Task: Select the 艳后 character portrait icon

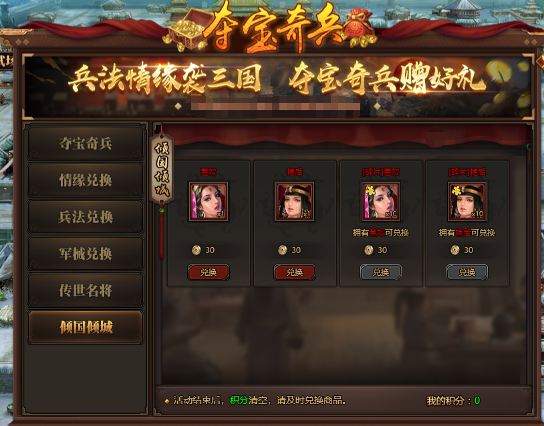Action: pyautogui.click(x=295, y=202)
